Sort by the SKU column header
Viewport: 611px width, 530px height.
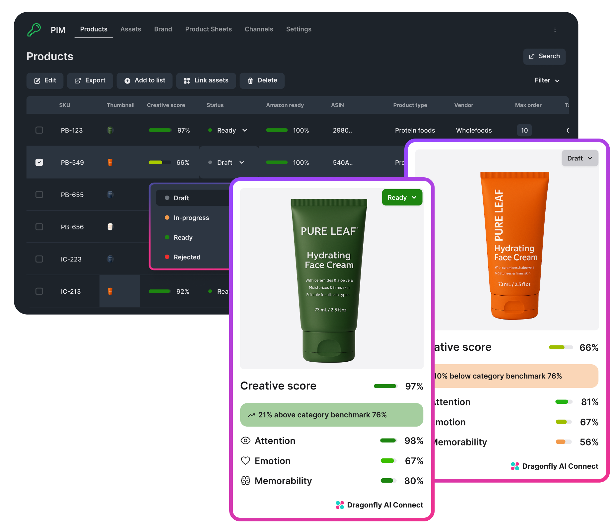click(x=65, y=105)
